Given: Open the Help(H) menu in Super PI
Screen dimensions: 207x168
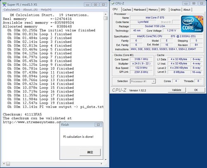Looking at the screenshot, I should tap(46, 10).
